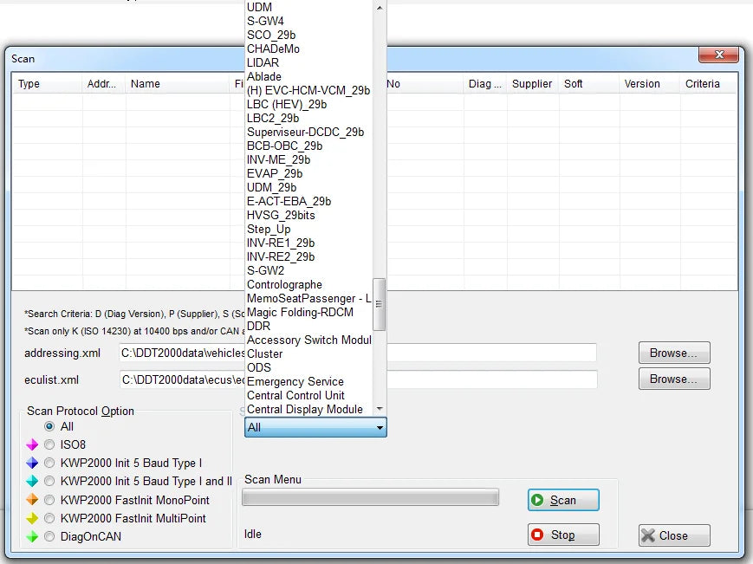Screen dimensions: 753x564
Task: Click the yellow FastInit MultiPoint diamond icon
Action: pyautogui.click(x=32, y=518)
